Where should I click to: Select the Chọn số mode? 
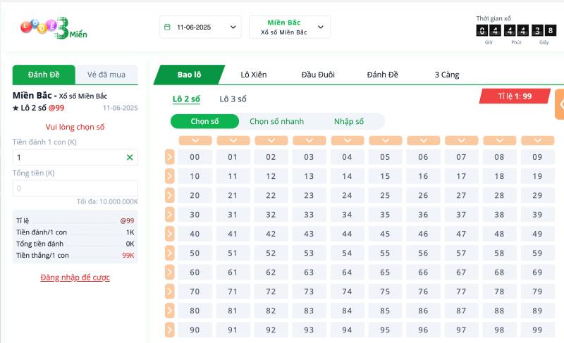pyautogui.click(x=204, y=121)
